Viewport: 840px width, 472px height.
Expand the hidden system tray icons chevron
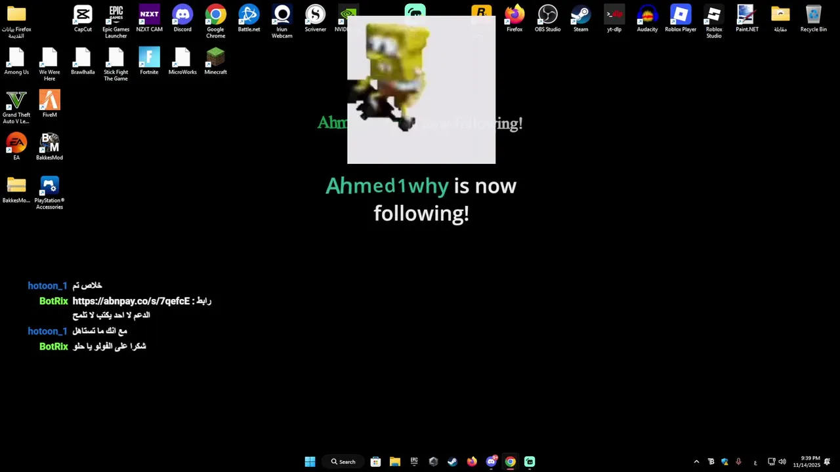[x=696, y=462]
